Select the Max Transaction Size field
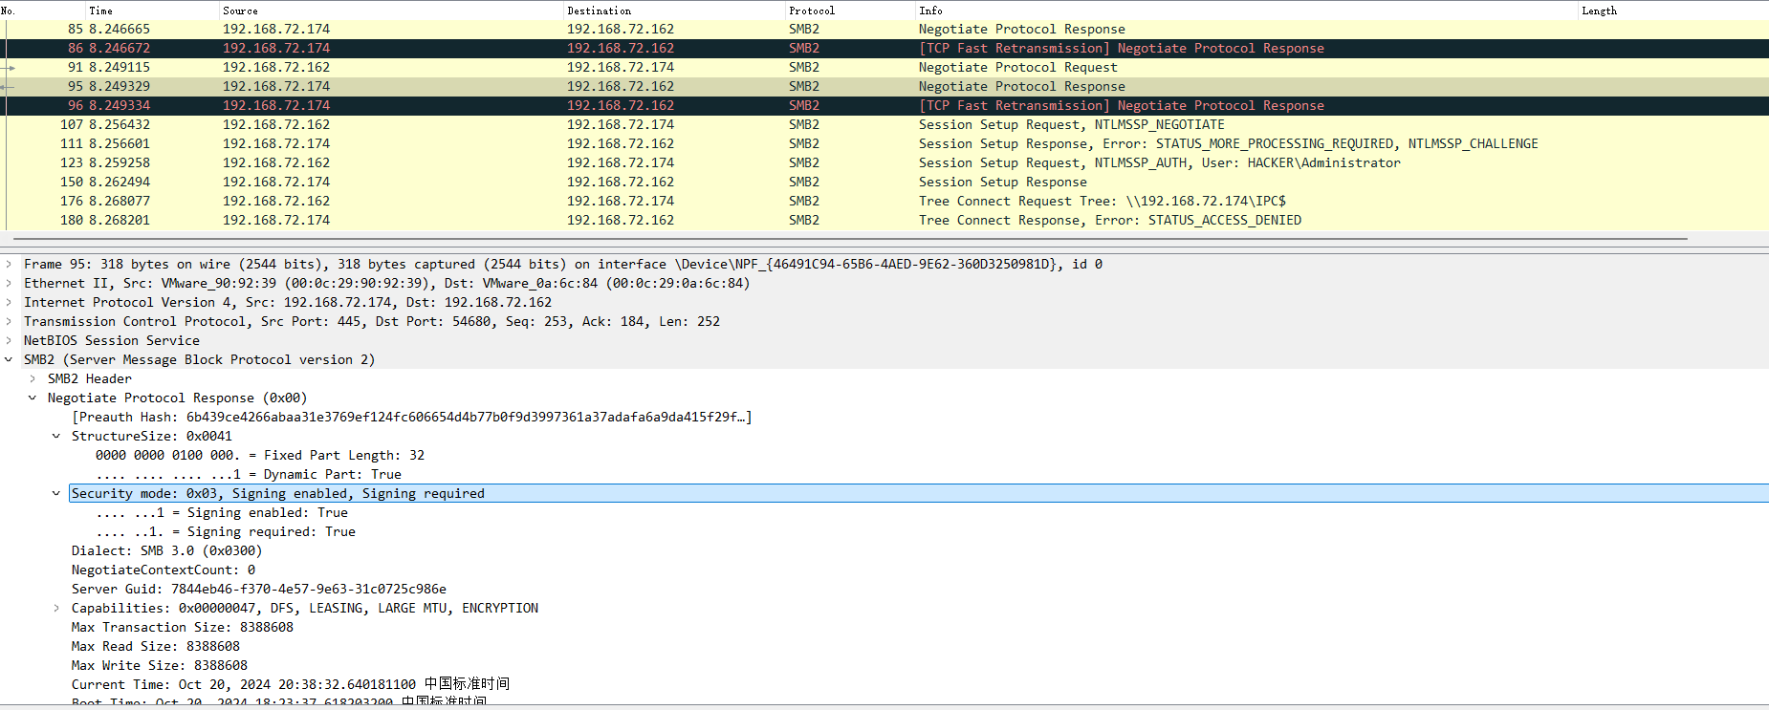 [183, 628]
